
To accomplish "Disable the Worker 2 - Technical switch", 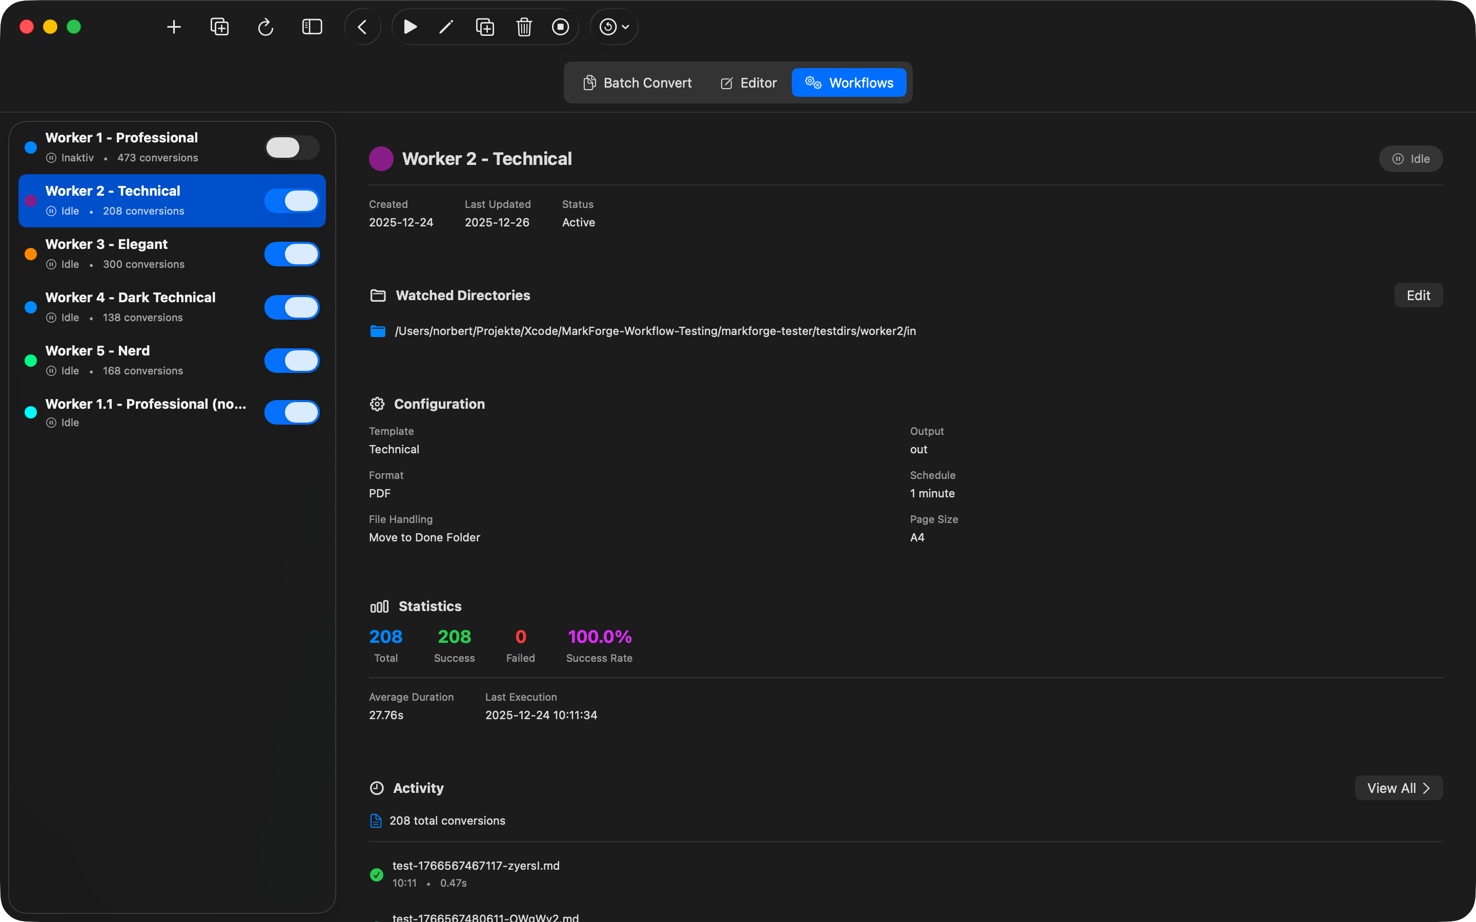I will coord(292,201).
